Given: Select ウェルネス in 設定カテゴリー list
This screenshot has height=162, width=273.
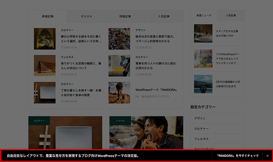Looking at the screenshot, I should pyautogui.click(x=217, y=139).
